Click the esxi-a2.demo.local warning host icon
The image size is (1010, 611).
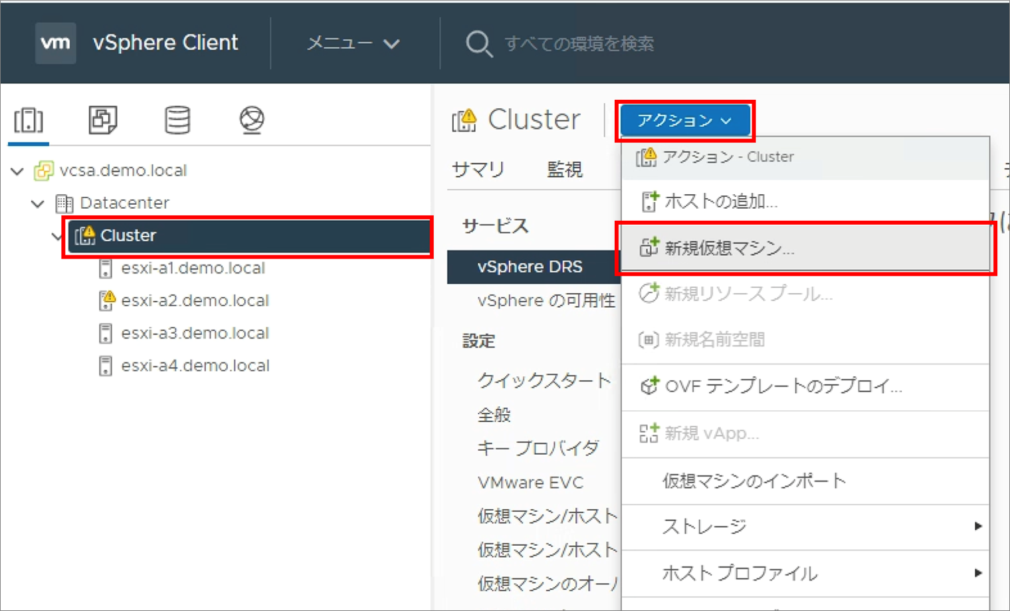[x=106, y=301]
